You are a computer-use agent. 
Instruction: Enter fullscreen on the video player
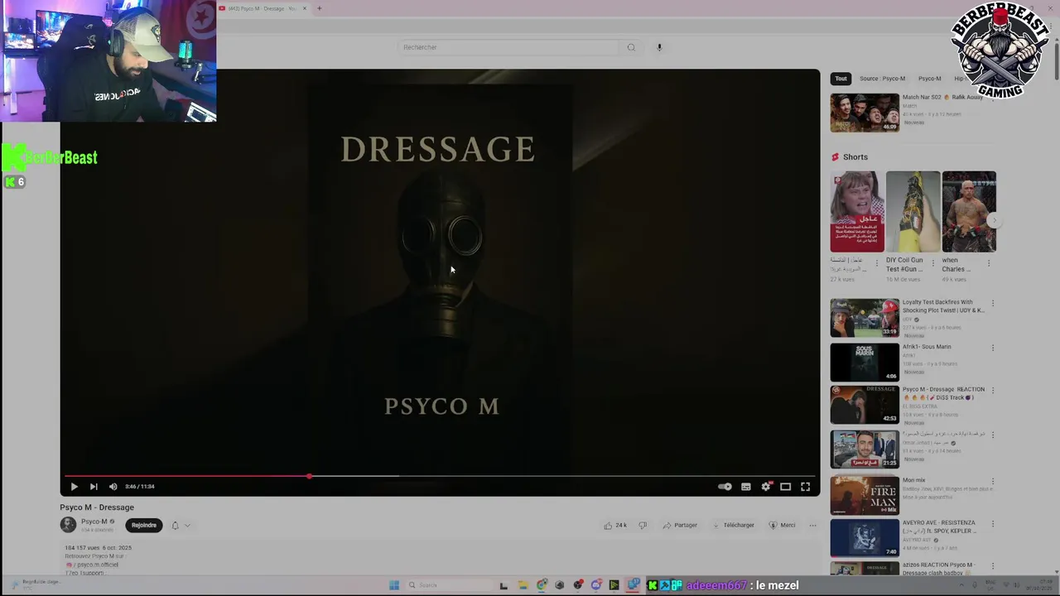click(805, 487)
